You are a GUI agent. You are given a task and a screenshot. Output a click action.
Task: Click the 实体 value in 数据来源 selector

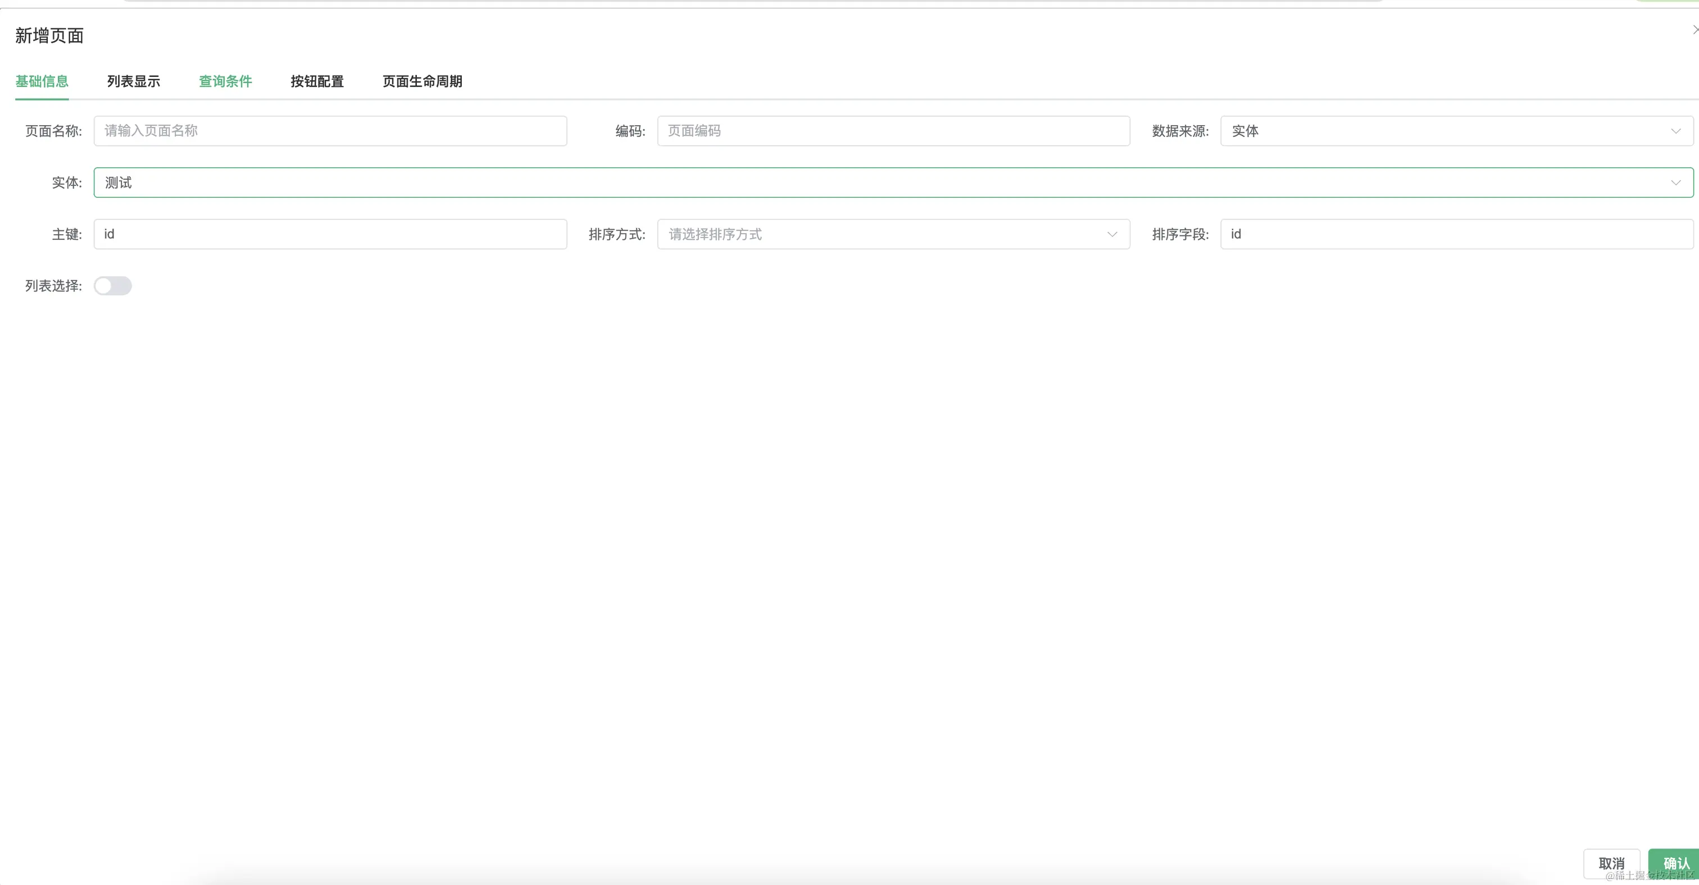1245,131
